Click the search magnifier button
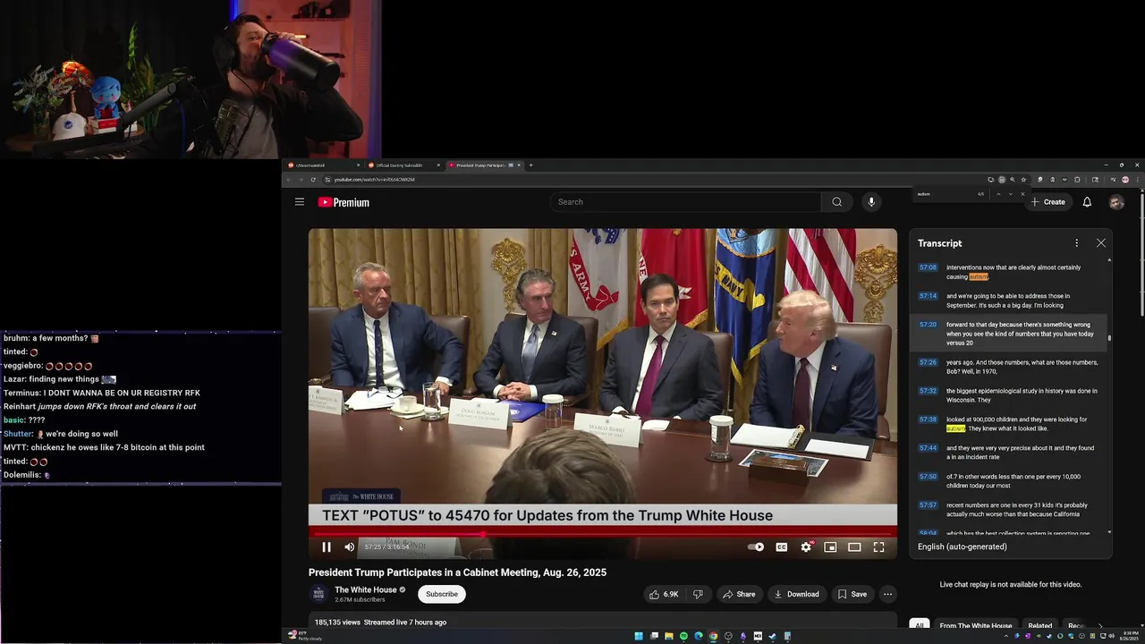This screenshot has width=1145, height=644. [x=836, y=202]
